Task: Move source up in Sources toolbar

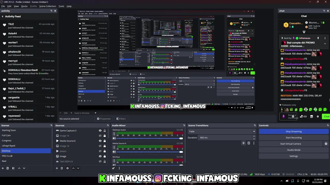Action: tap(73, 168)
